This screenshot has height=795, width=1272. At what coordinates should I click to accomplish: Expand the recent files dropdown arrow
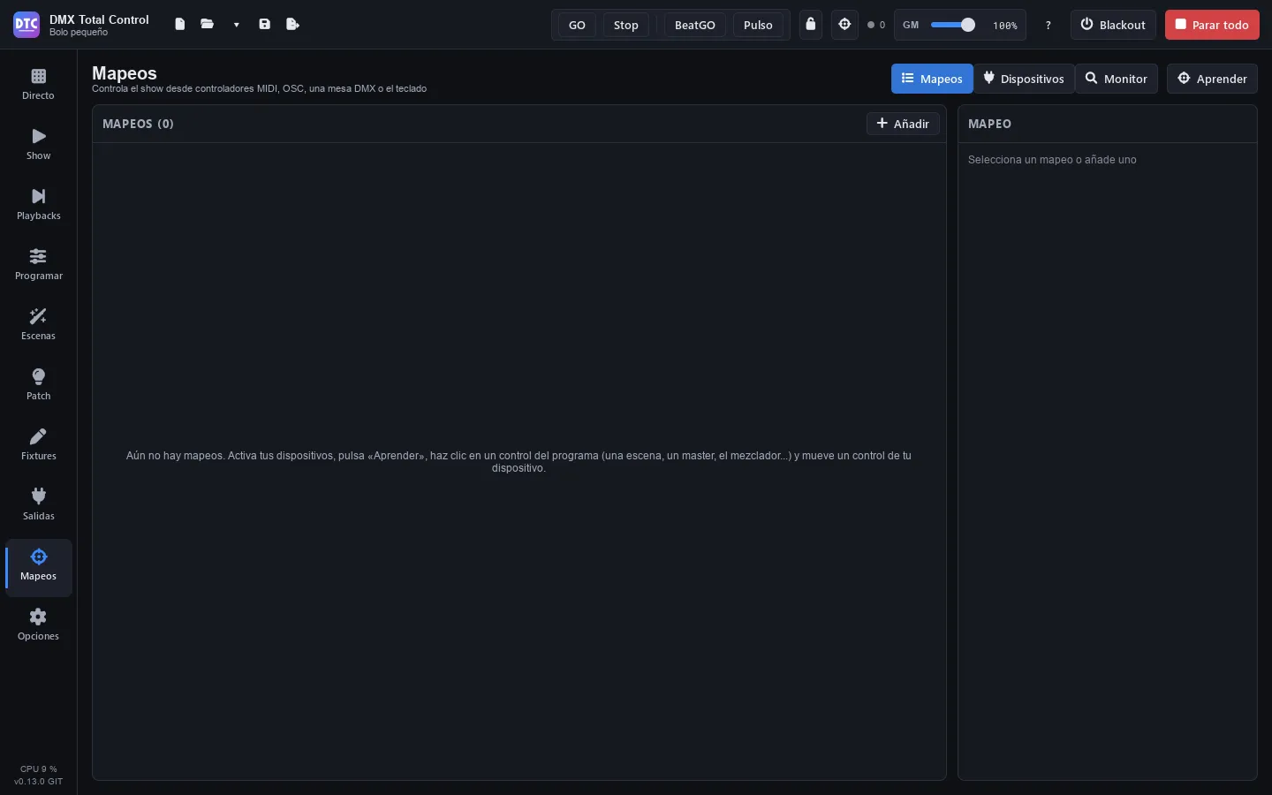(x=236, y=25)
